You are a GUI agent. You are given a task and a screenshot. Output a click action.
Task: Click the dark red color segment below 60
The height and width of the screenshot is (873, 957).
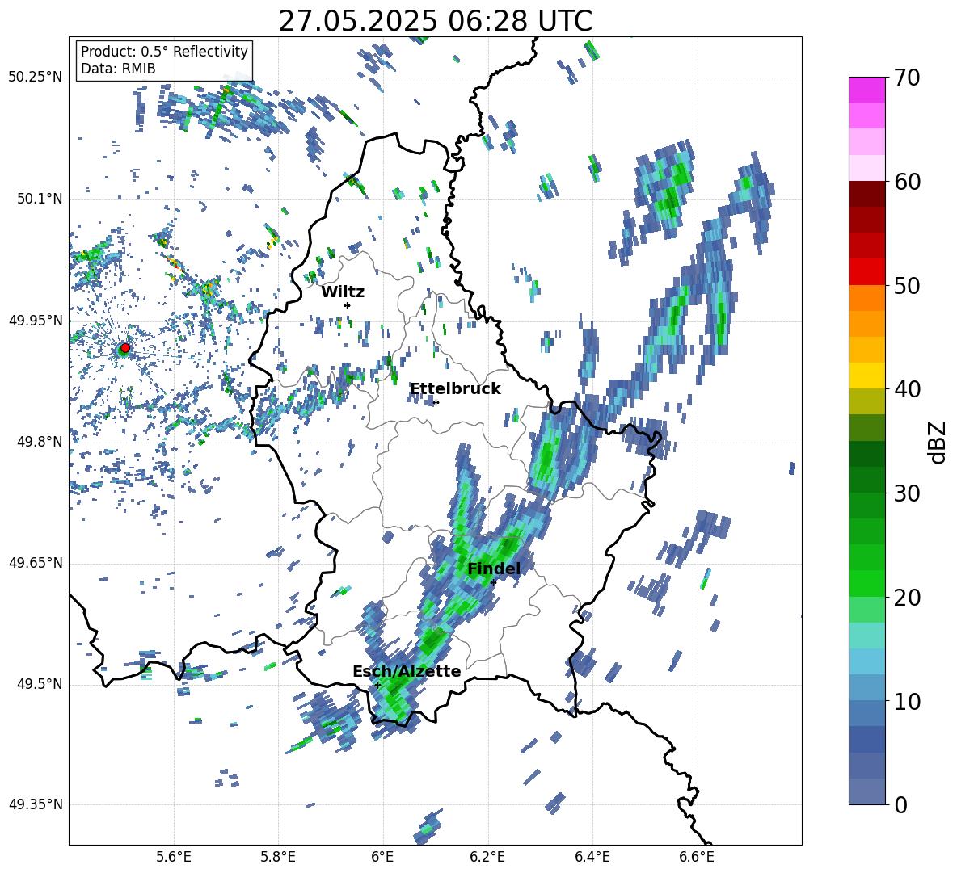(x=866, y=194)
